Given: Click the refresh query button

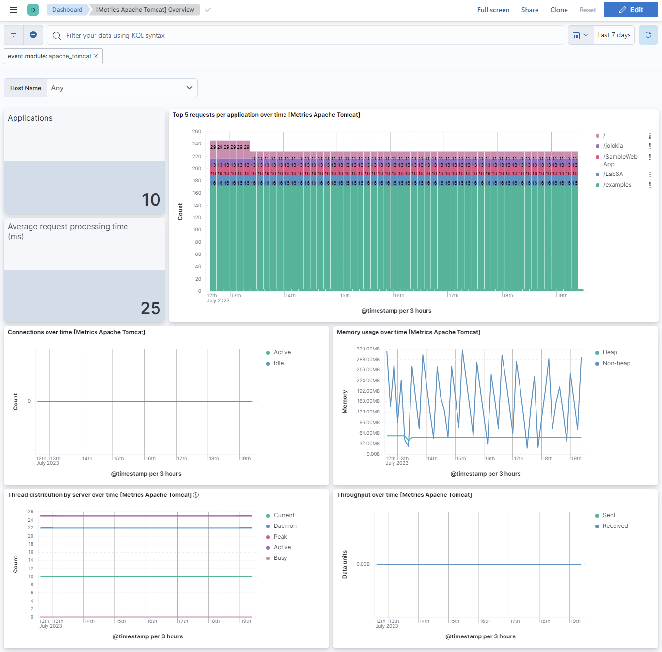Looking at the screenshot, I should [x=648, y=35].
